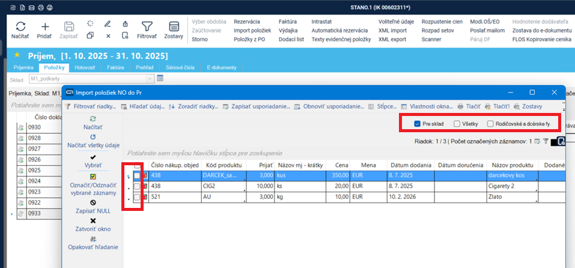Open the Filtrovať funnel tool

147,27
